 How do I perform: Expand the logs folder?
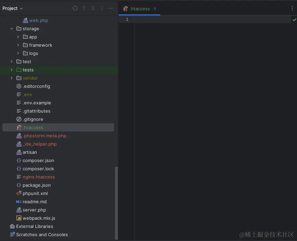18,53
